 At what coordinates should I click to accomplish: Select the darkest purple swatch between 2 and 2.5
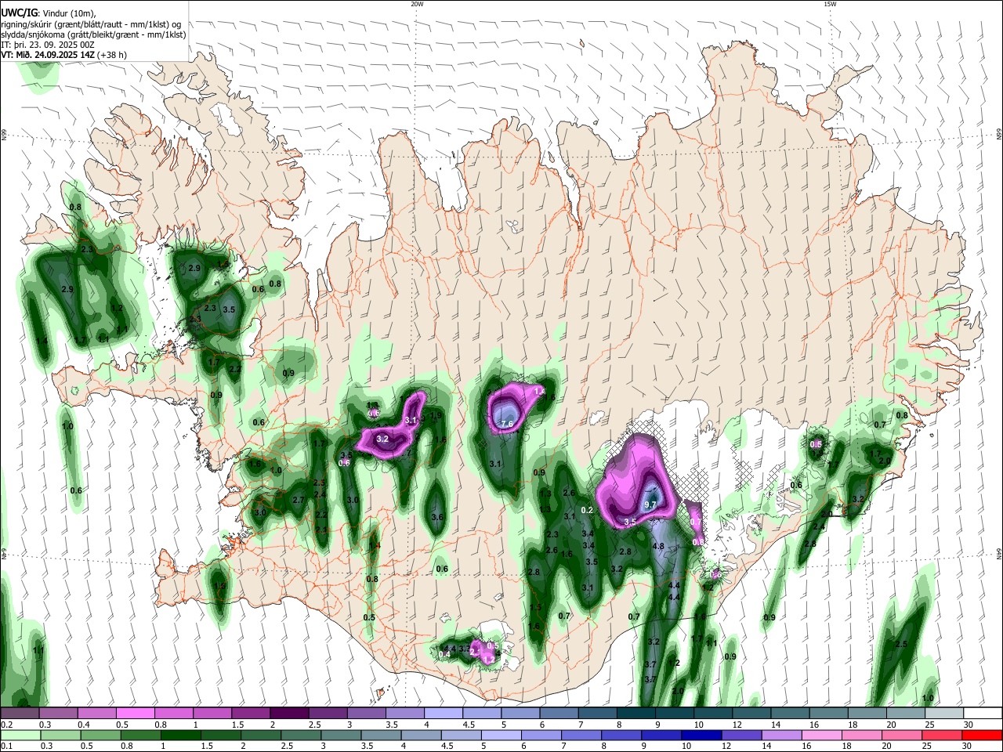(289, 713)
